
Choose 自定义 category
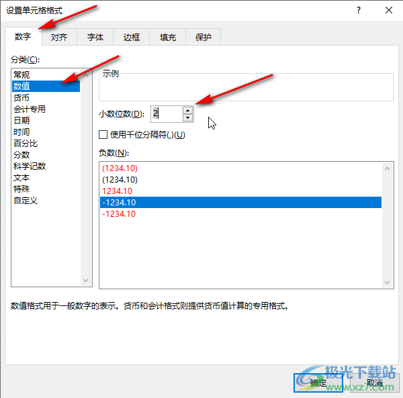coord(46,201)
